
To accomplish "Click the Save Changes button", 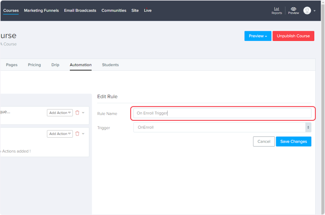I will [x=293, y=141].
